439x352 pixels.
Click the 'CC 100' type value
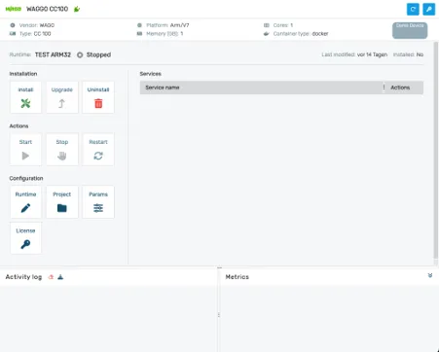tap(42, 34)
